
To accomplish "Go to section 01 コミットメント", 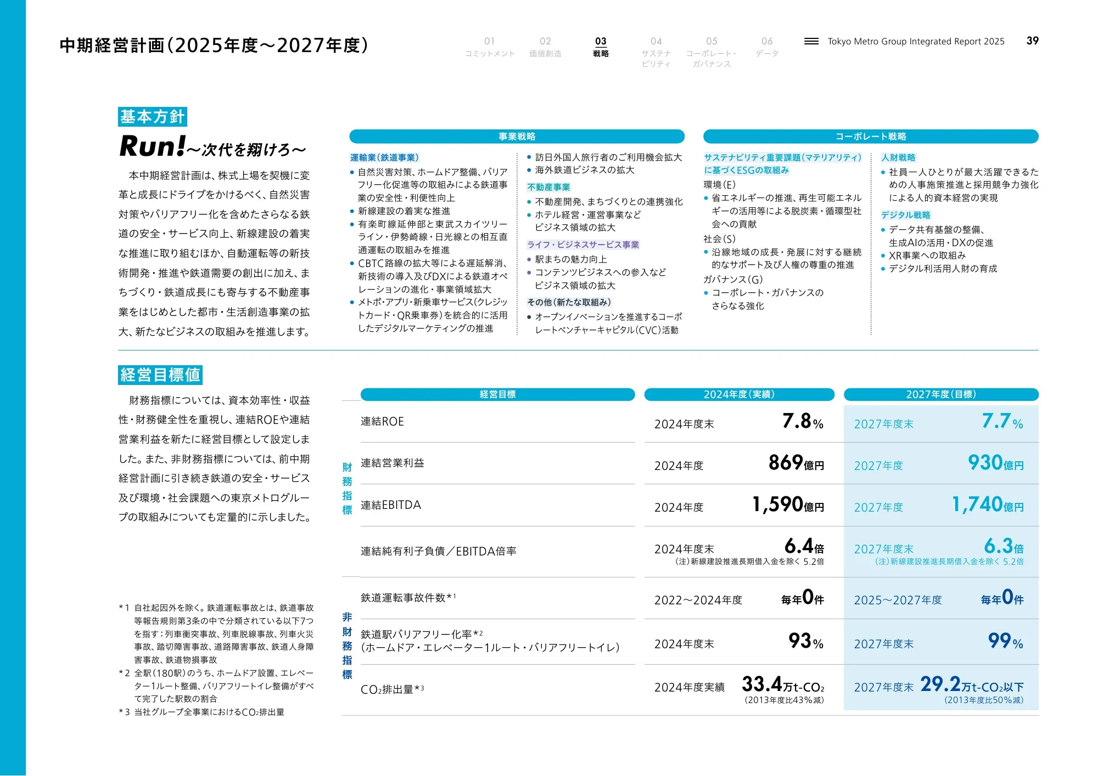I will tap(490, 47).
